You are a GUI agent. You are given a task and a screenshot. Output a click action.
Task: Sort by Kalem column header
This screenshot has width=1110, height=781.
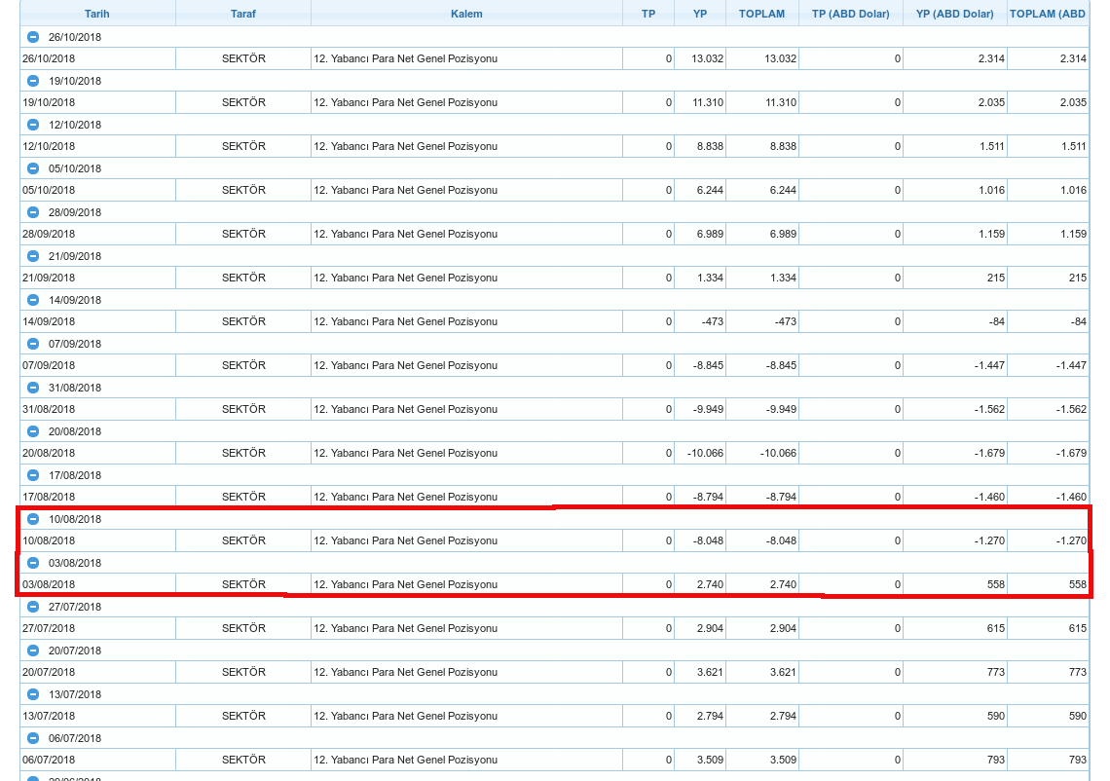point(466,14)
